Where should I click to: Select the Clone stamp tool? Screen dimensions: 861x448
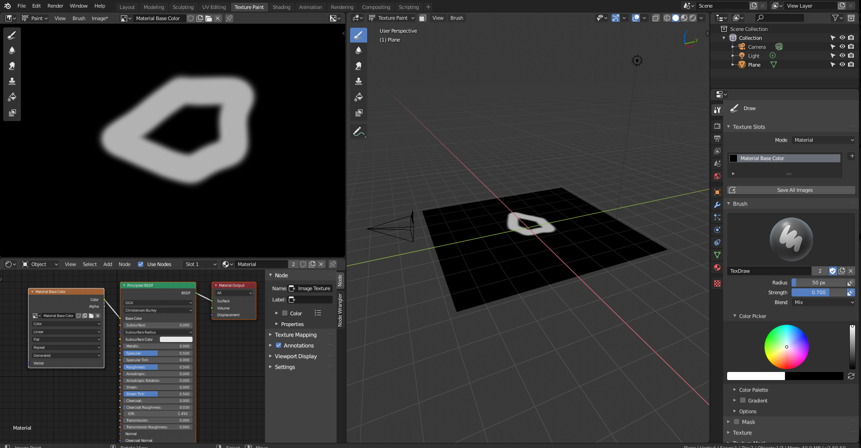coord(12,81)
